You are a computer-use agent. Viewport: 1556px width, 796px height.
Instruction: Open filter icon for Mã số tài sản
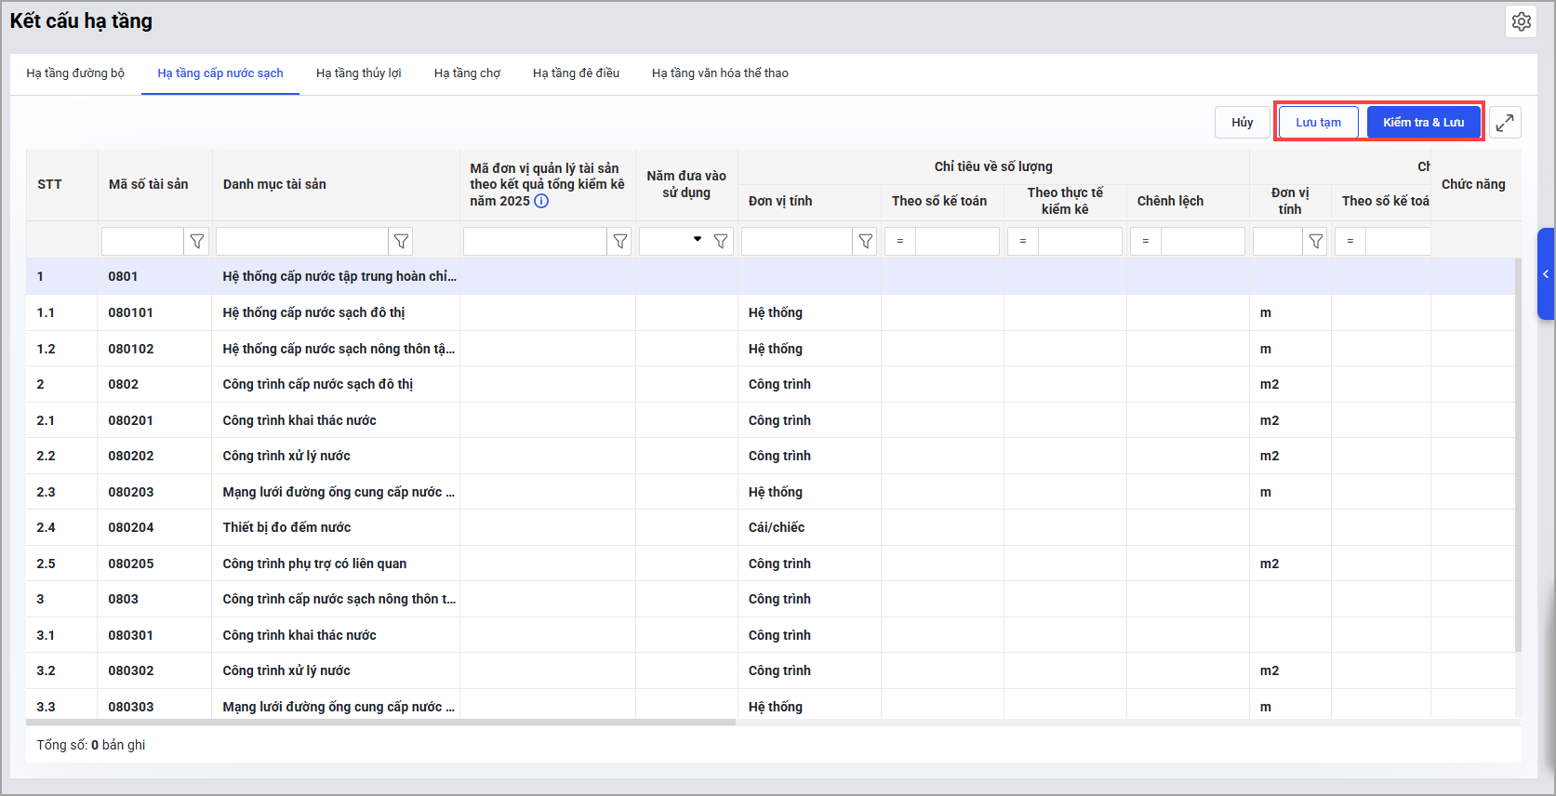tap(197, 242)
